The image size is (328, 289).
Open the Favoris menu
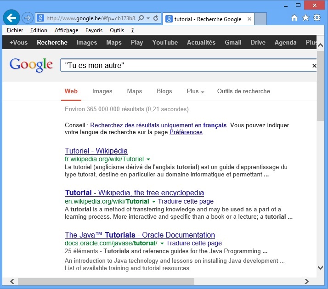[x=94, y=30]
